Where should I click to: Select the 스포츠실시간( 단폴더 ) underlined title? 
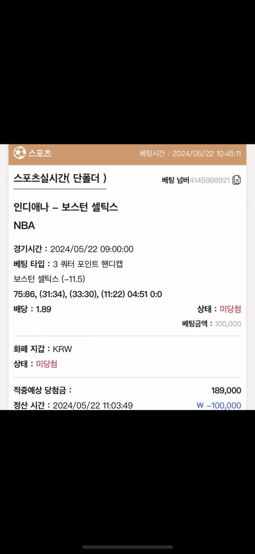(x=60, y=178)
